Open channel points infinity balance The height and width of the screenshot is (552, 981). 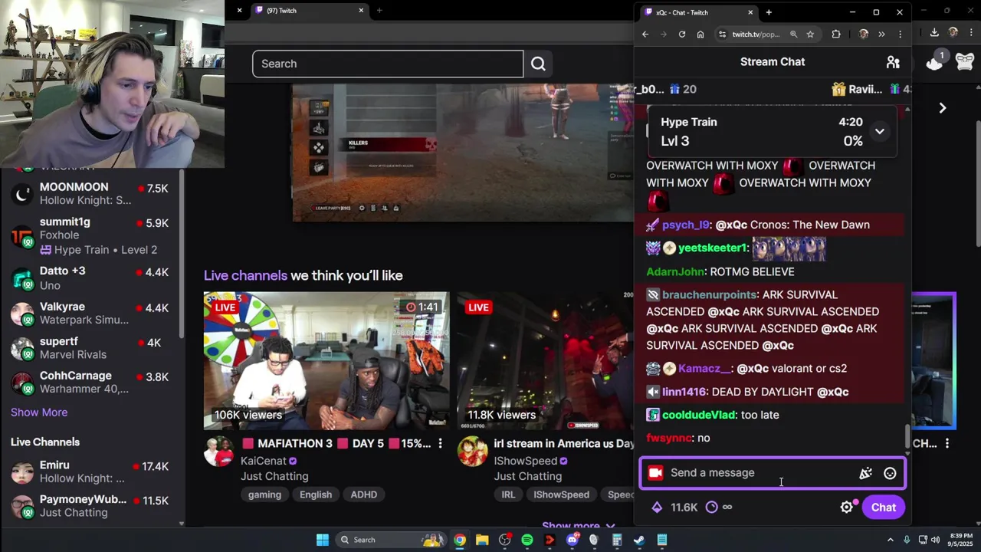719,508
